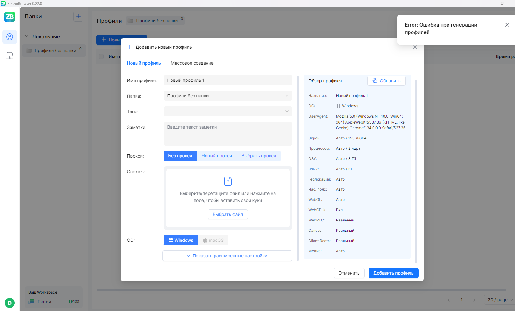515x311 pixels.
Task: Click 'Обновить' to regenerate fingerprint
Action: click(x=386, y=81)
